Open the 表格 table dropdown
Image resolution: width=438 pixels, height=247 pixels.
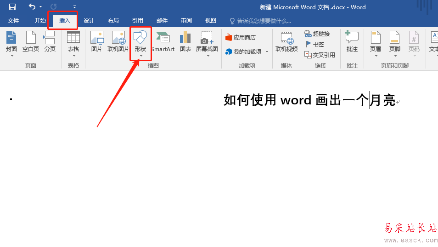[x=73, y=44]
